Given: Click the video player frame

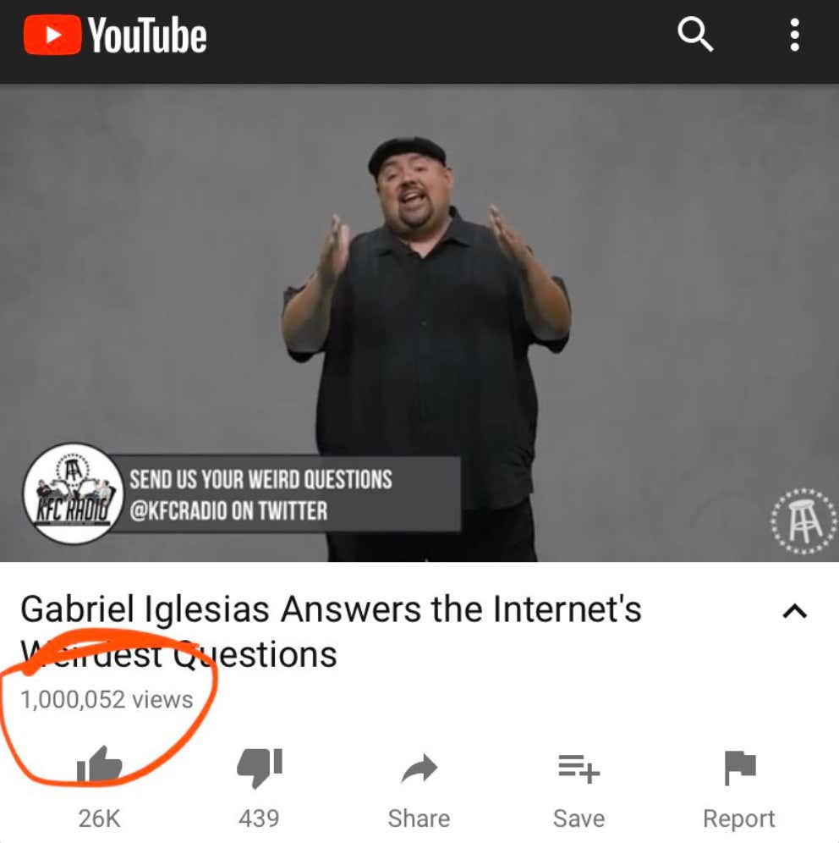Looking at the screenshot, I should tap(419, 322).
